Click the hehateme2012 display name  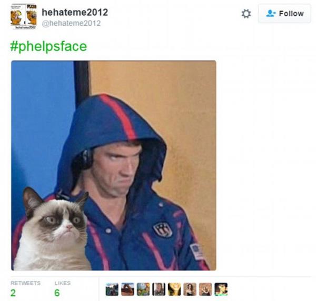point(75,12)
